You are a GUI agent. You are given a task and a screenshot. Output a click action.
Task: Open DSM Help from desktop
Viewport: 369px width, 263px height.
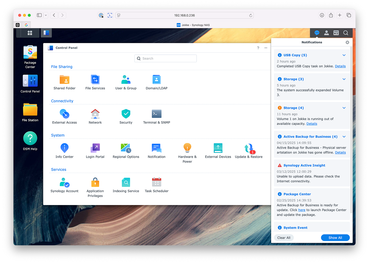30,141
